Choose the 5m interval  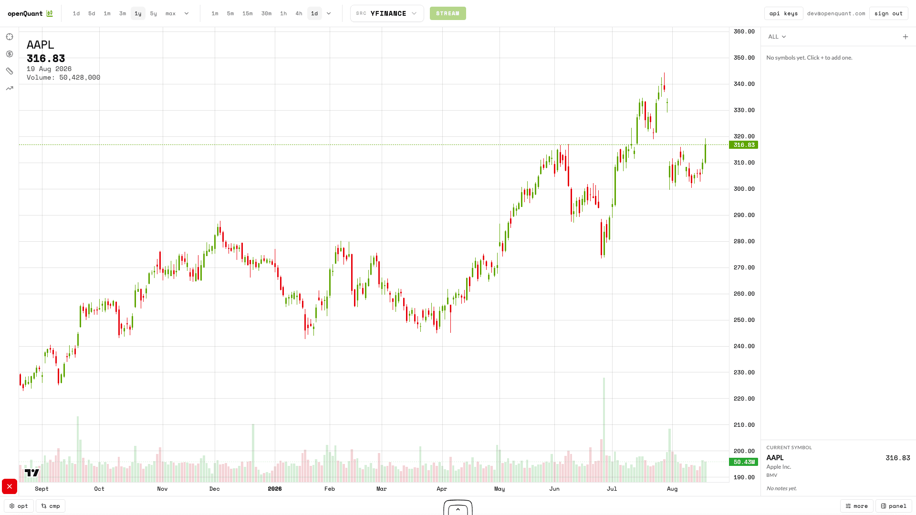[x=230, y=13]
